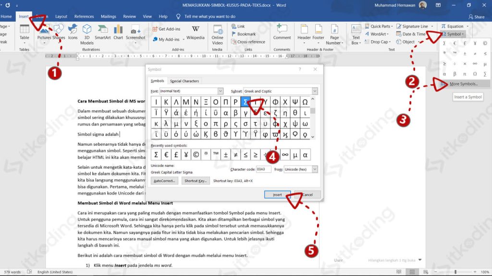Open the Mailings ribbon tab
This screenshot has width=492, height=276.
point(108,16)
